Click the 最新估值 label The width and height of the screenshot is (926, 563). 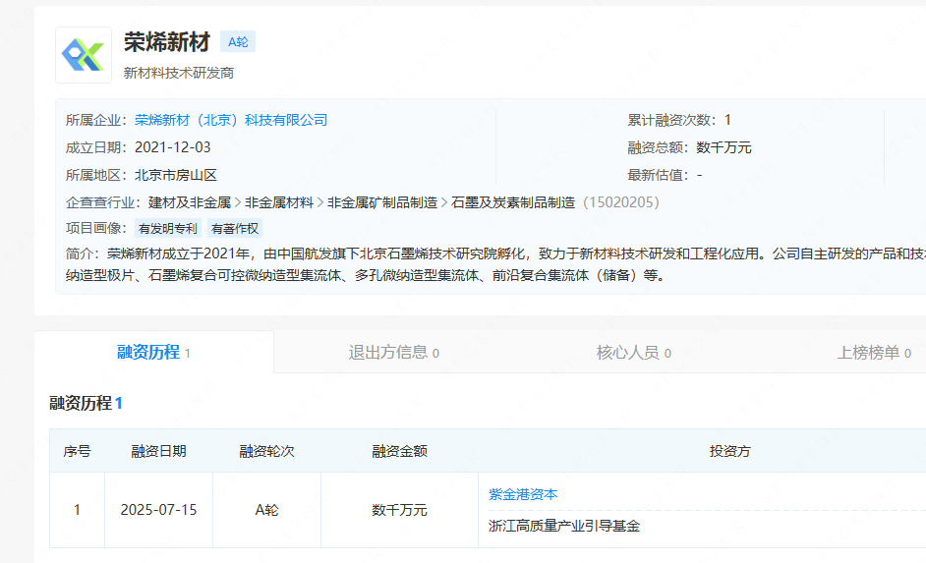point(658,175)
